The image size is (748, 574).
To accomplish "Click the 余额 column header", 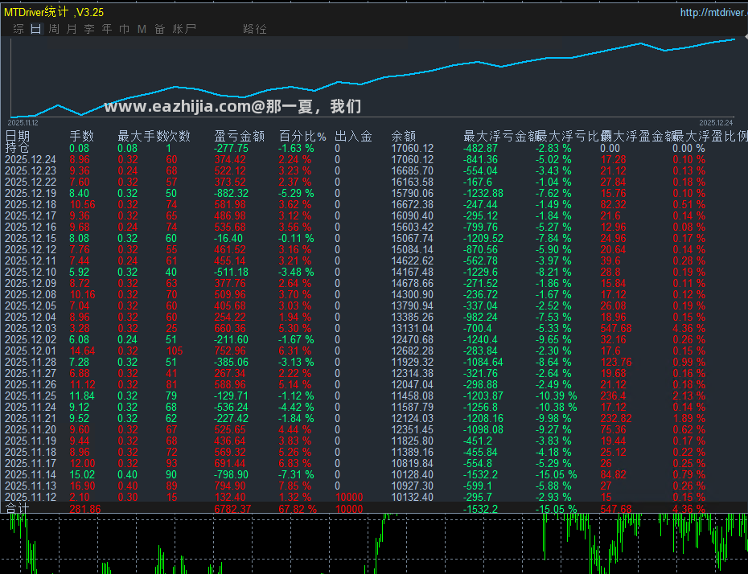I will (404, 137).
